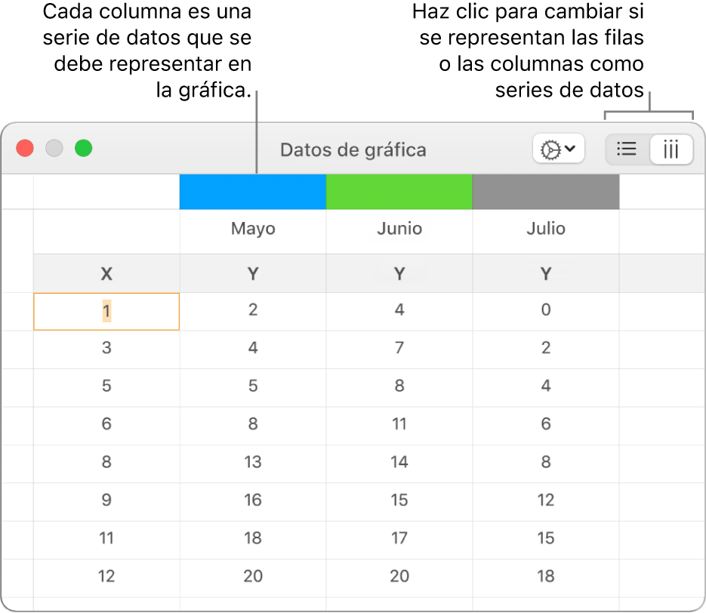706x613 pixels.
Task: Select the Junio series name cell
Action: [399, 229]
